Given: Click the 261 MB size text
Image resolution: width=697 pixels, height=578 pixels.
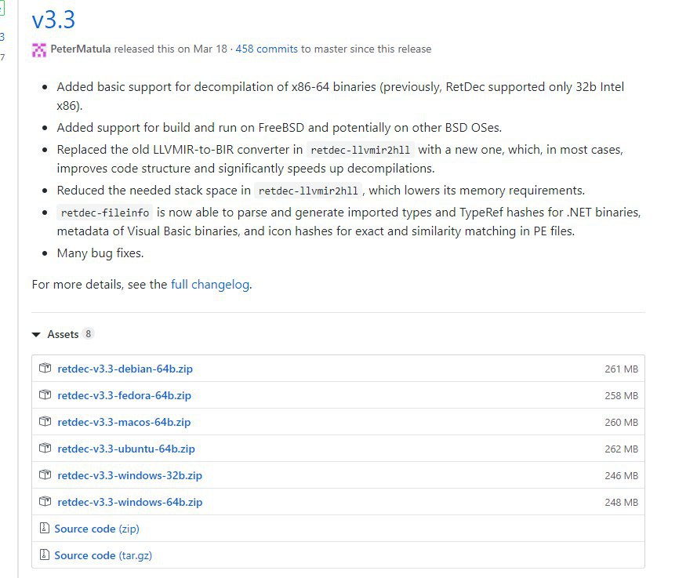Looking at the screenshot, I should click(x=621, y=369).
